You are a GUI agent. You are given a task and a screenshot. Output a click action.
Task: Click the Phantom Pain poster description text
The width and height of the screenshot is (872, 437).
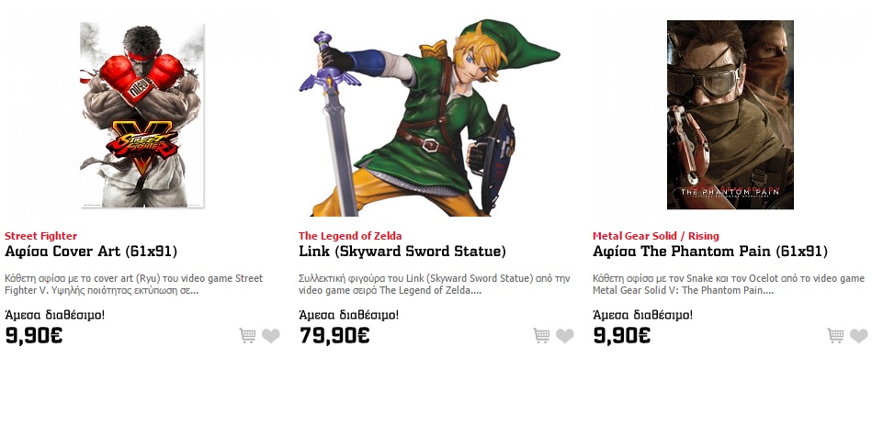[x=728, y=284]
